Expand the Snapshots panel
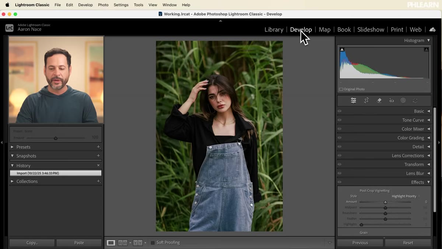 coord(12,156)
